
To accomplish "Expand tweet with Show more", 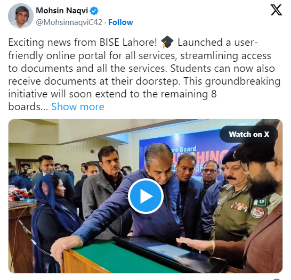I will 78,107.
